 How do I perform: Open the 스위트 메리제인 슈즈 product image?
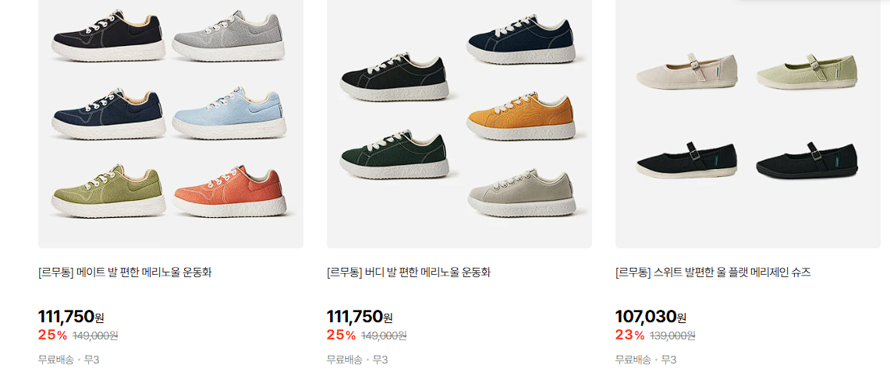pyautogui.click(x=747, y=124)
